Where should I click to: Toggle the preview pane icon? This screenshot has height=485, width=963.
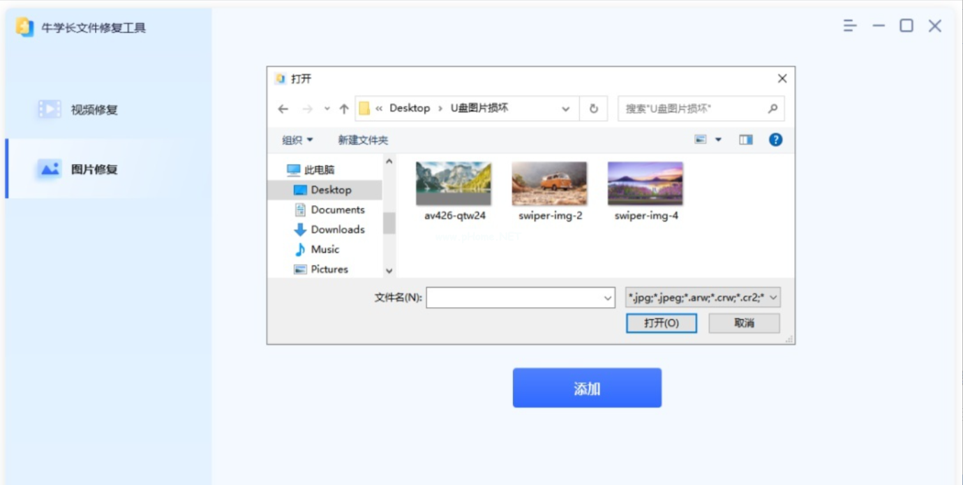coord(746,140)
